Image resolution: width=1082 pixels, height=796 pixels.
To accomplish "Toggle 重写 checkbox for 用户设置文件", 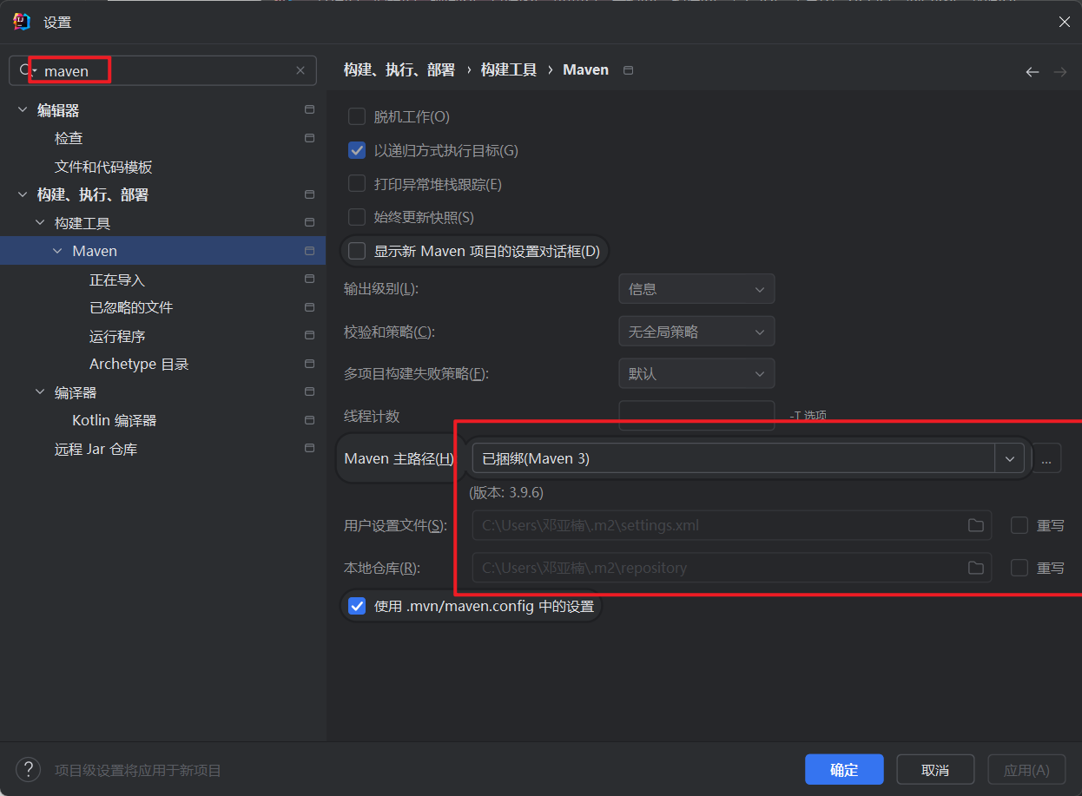I will (x=1019, y=525).
